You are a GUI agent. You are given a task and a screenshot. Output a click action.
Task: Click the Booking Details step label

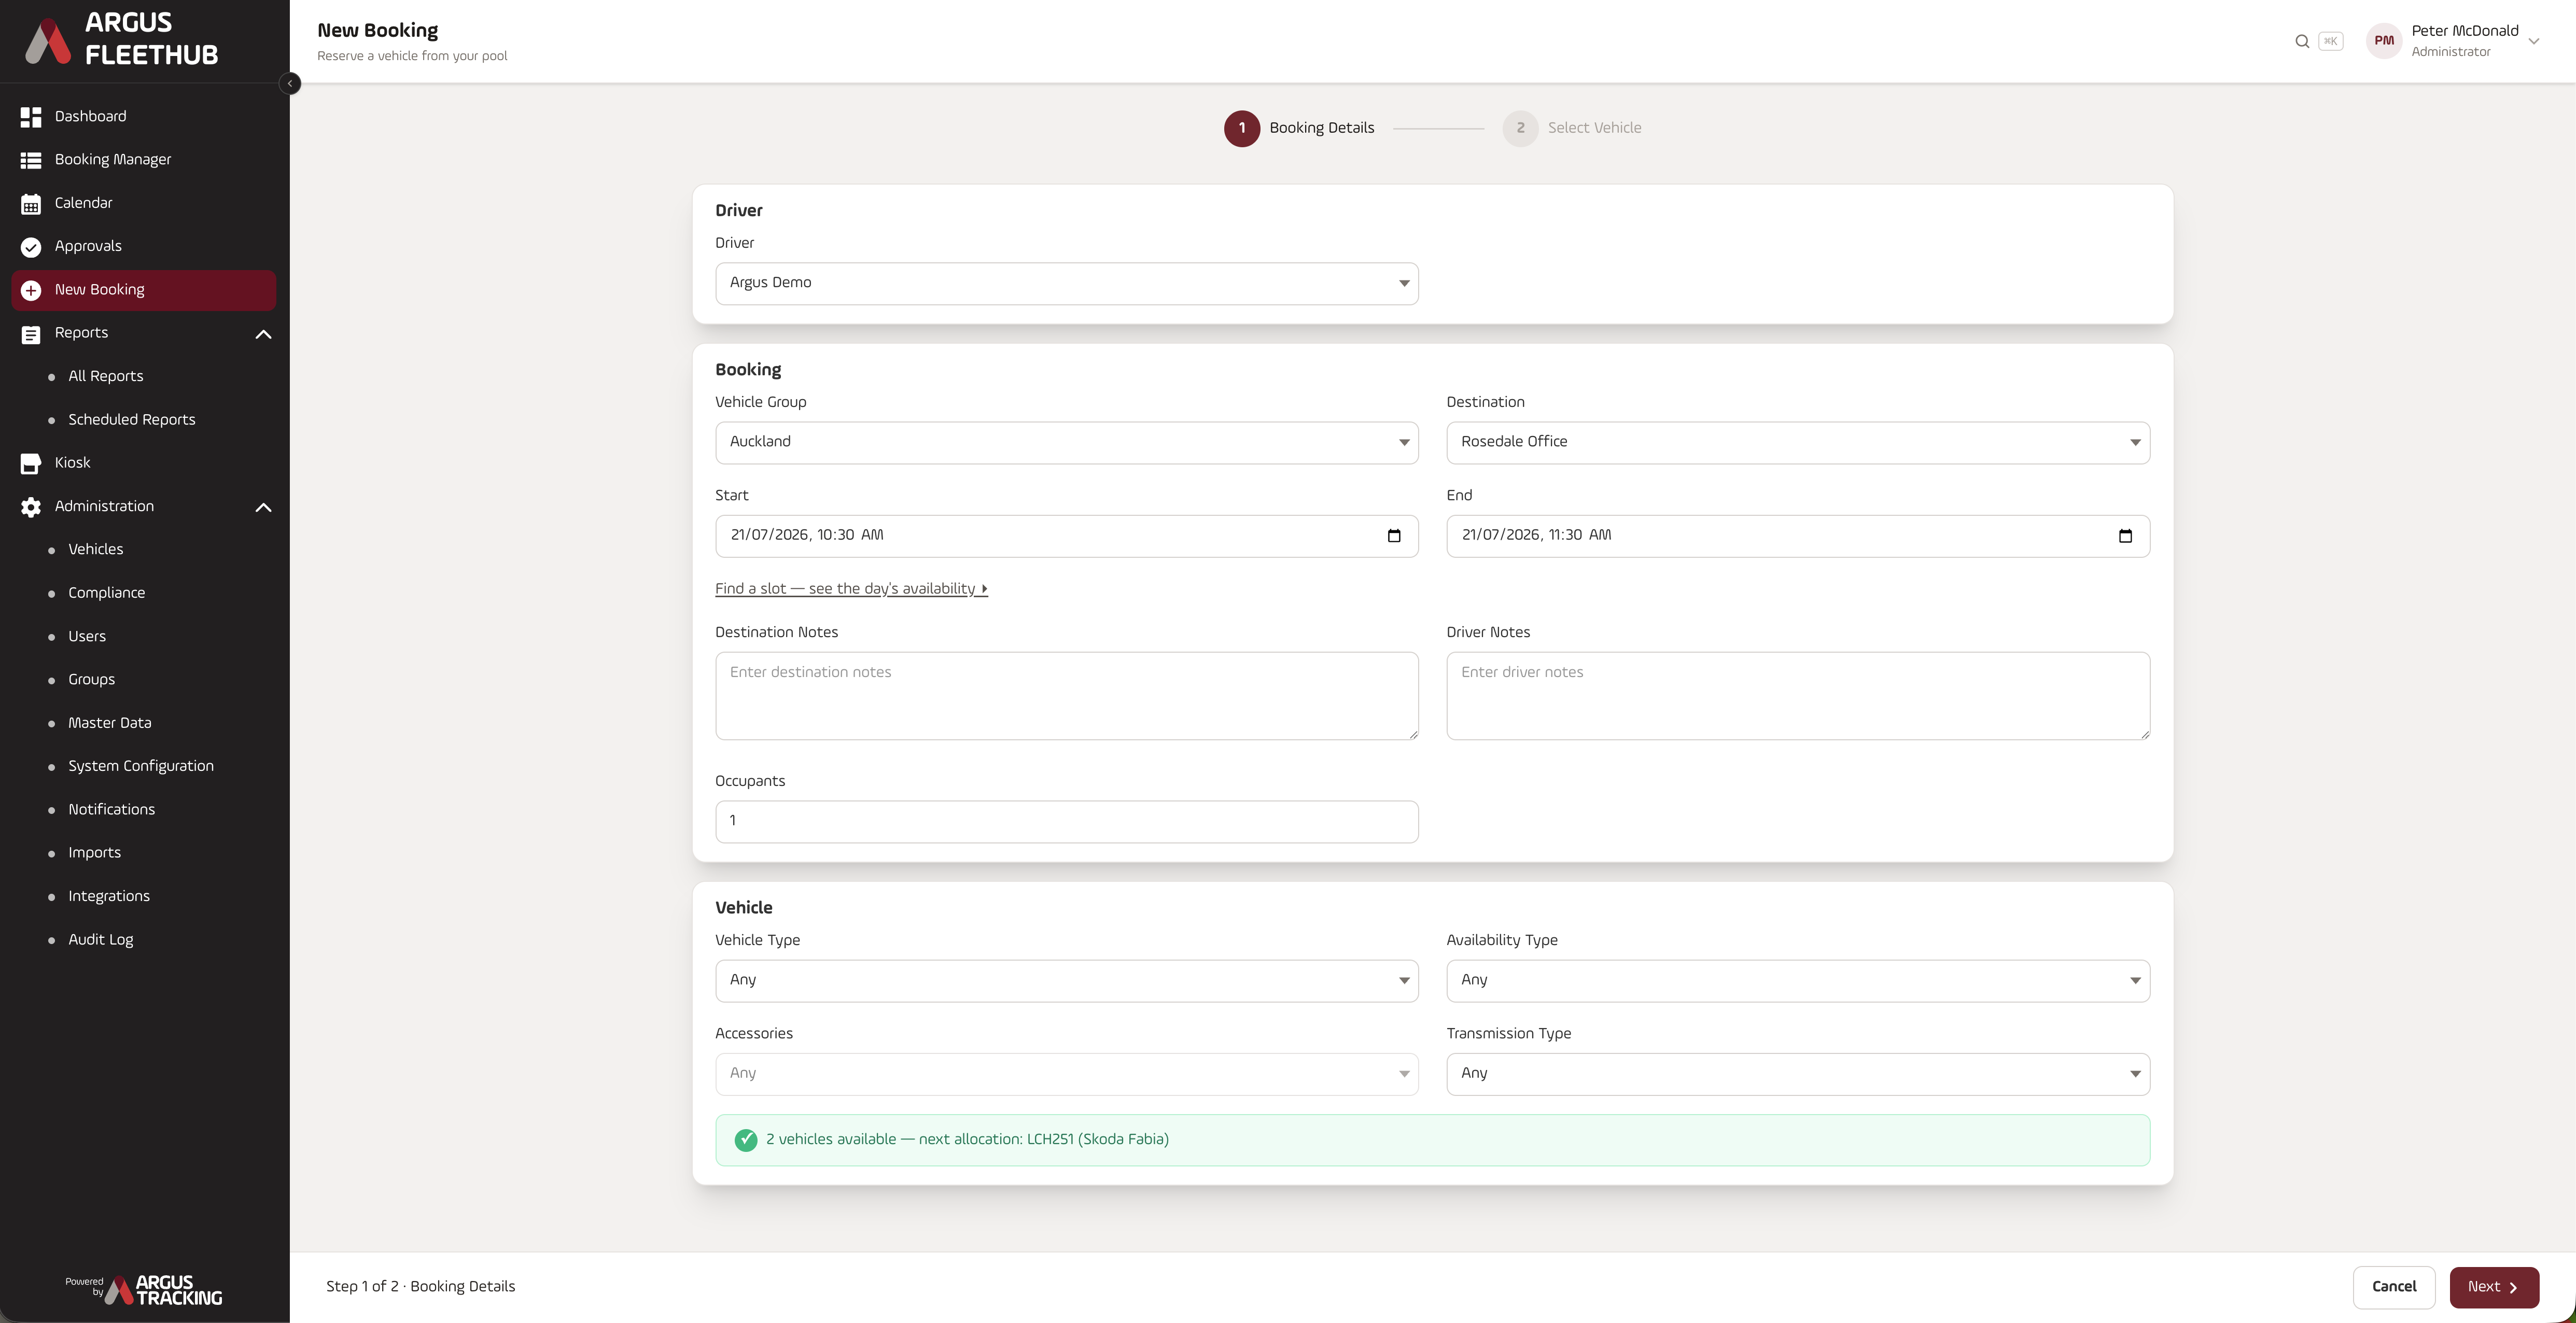(1322, 128)
